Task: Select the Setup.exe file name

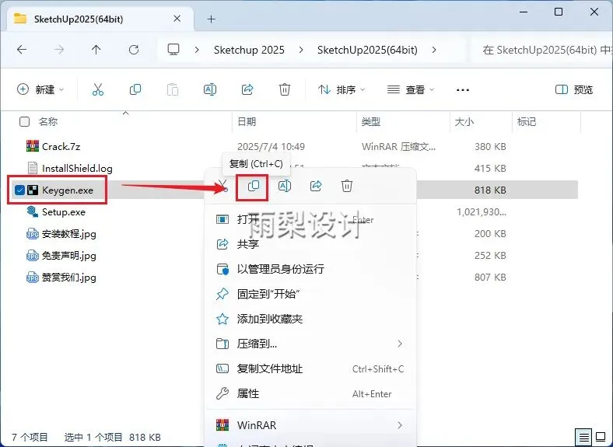Action: pyautogui.click(x=64, y=212)
